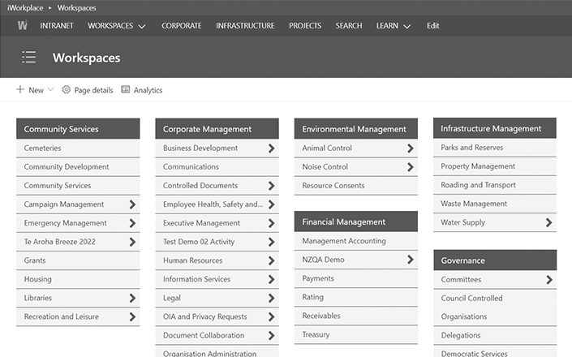Click the arrow next to Animal Control
Image resolution: width=572 pixels, height=357 pixels.
point(410,148)
